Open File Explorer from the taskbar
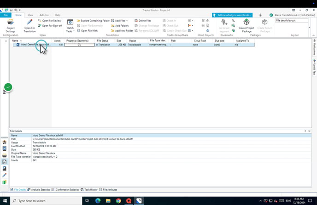 click(x=108, y=201)
